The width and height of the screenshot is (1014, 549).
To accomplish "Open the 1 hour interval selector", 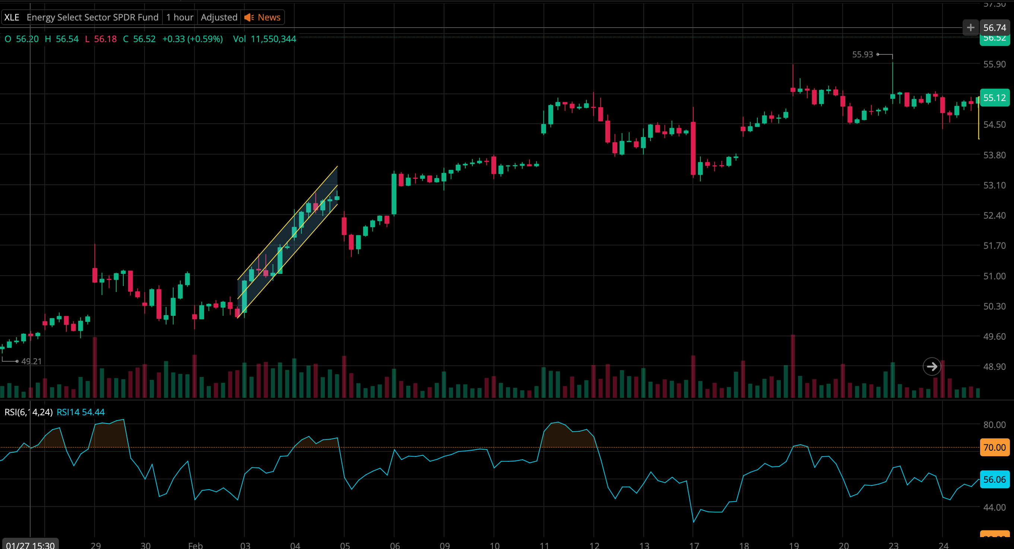I will [180, 17].
